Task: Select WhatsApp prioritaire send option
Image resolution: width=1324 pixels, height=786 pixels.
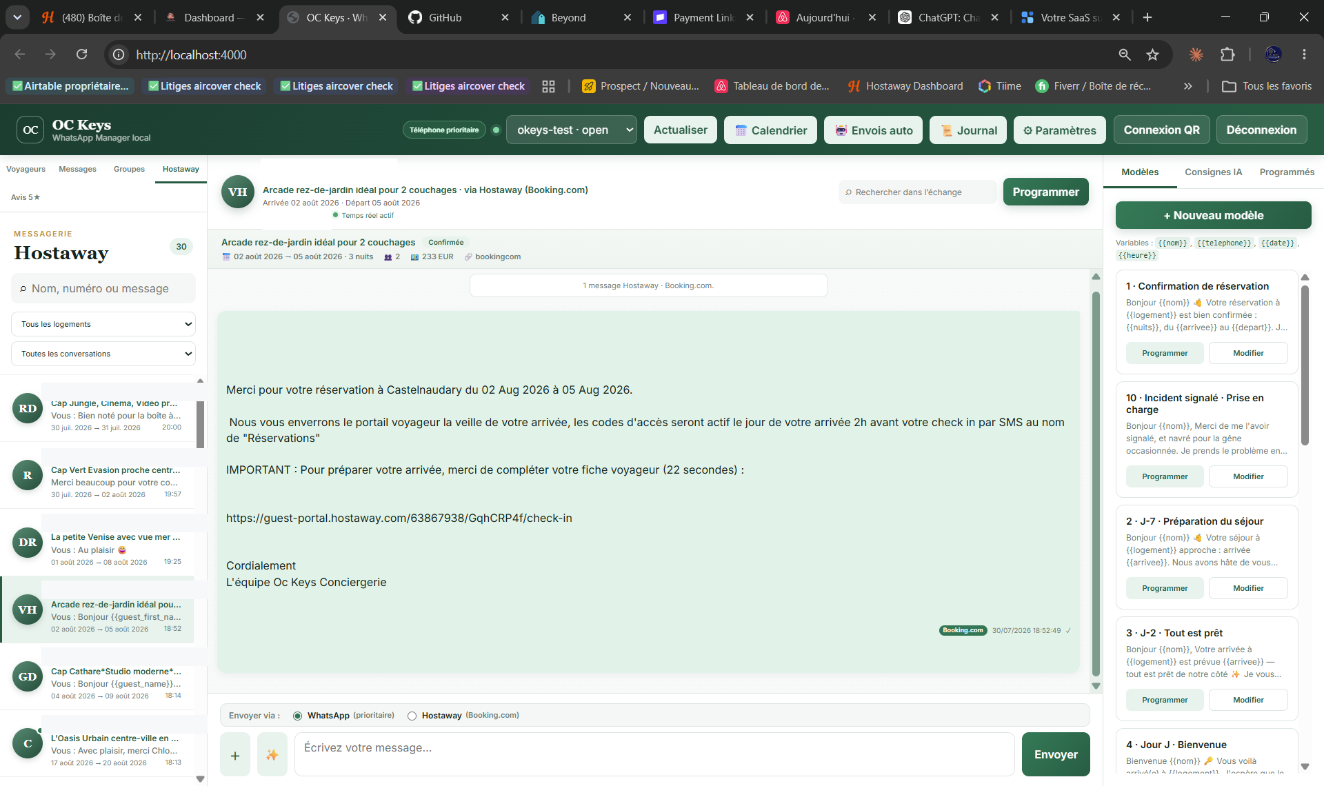Action: [x=298, y=716]
